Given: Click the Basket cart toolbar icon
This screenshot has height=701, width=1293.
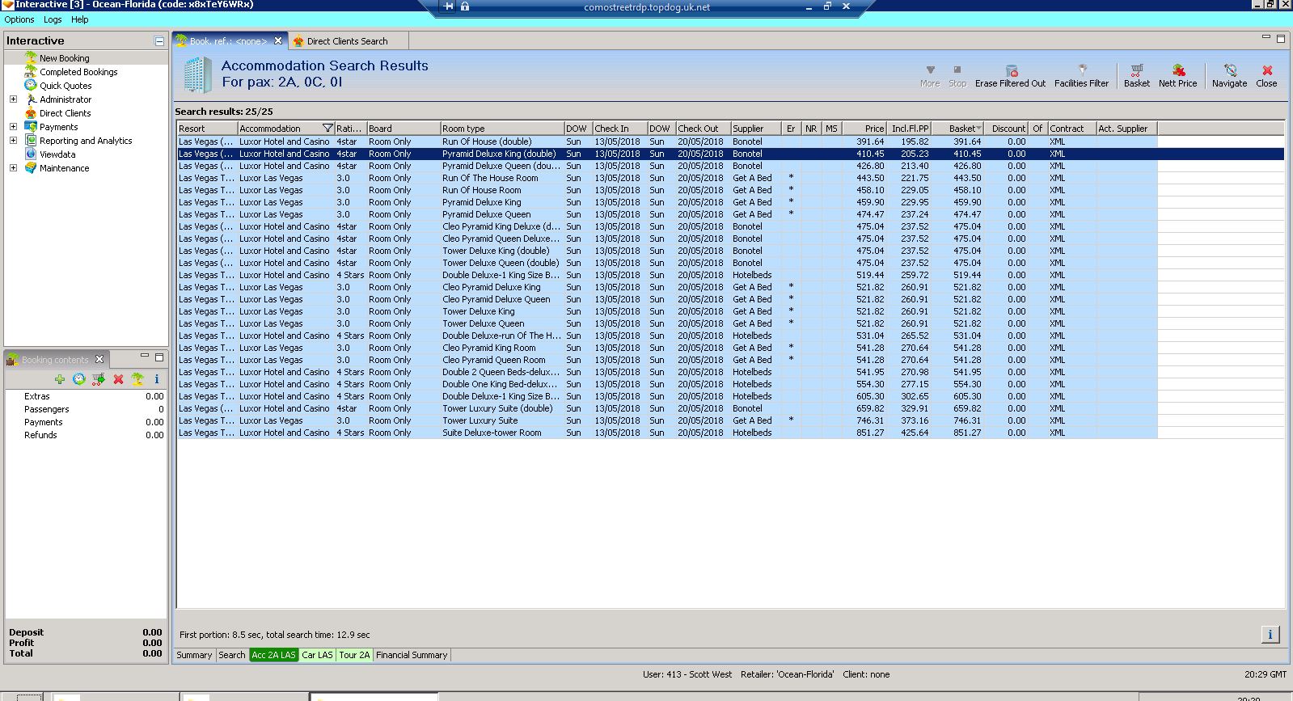Looking at the screenshot, I should (1137, 70).
